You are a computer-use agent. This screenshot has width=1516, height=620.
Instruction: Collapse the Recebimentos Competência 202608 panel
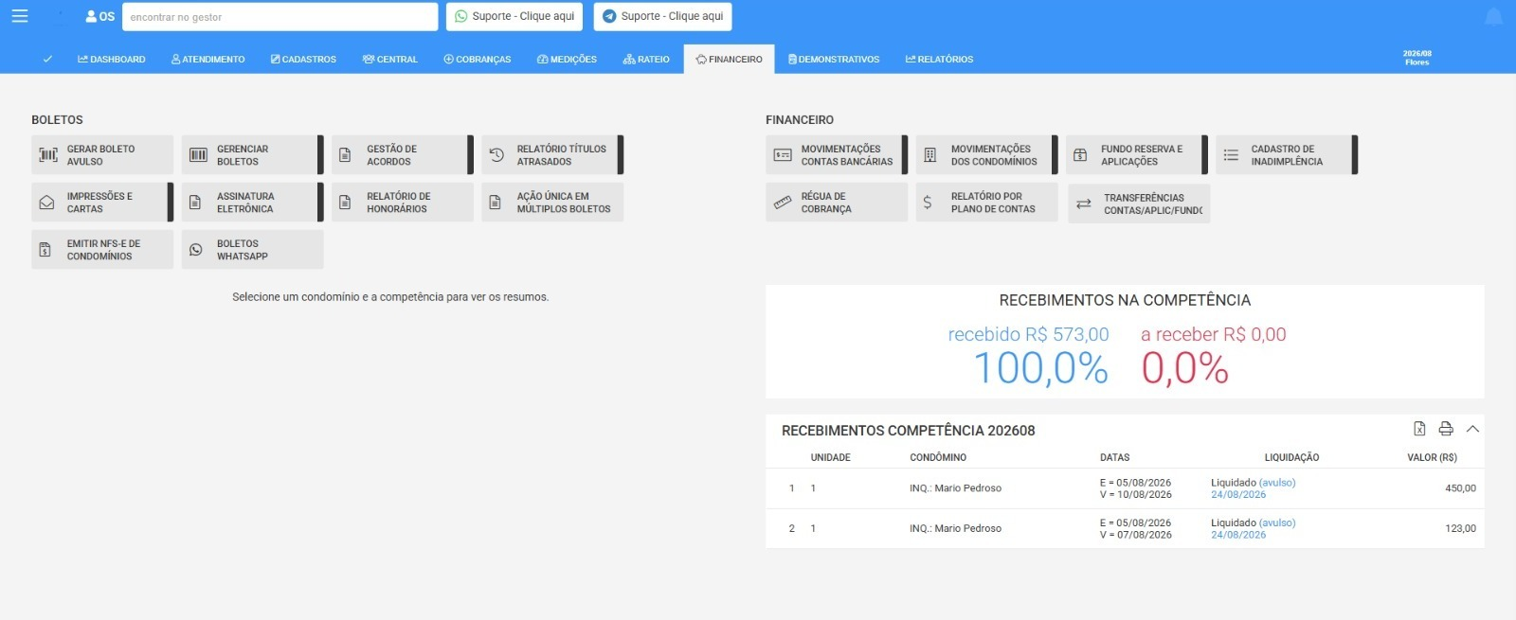pyautogui.click(x=1472, y=429)
